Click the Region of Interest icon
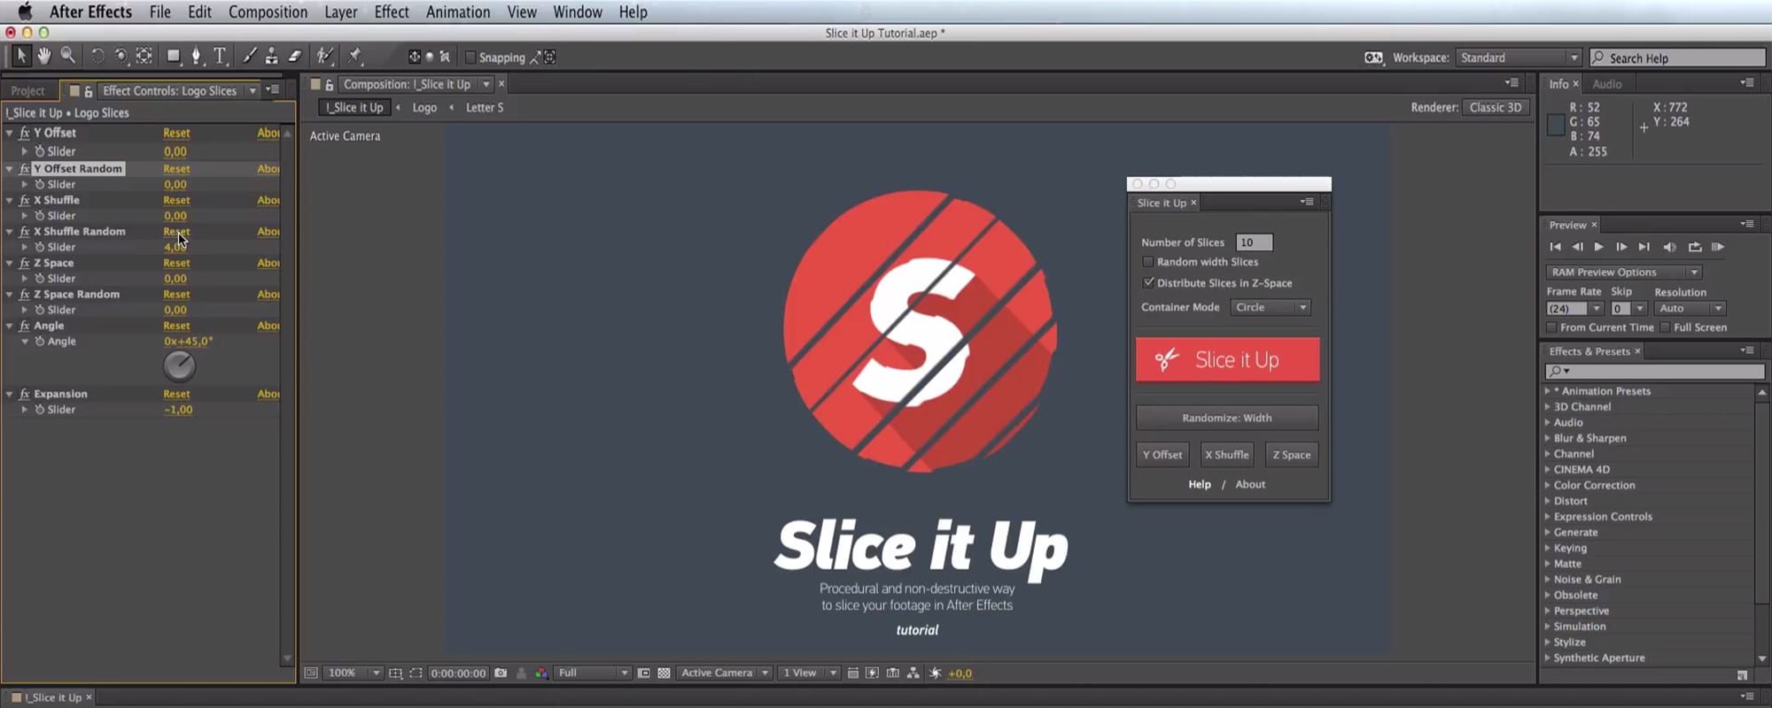Screen dimensions: 1772x708 (644, 673)
